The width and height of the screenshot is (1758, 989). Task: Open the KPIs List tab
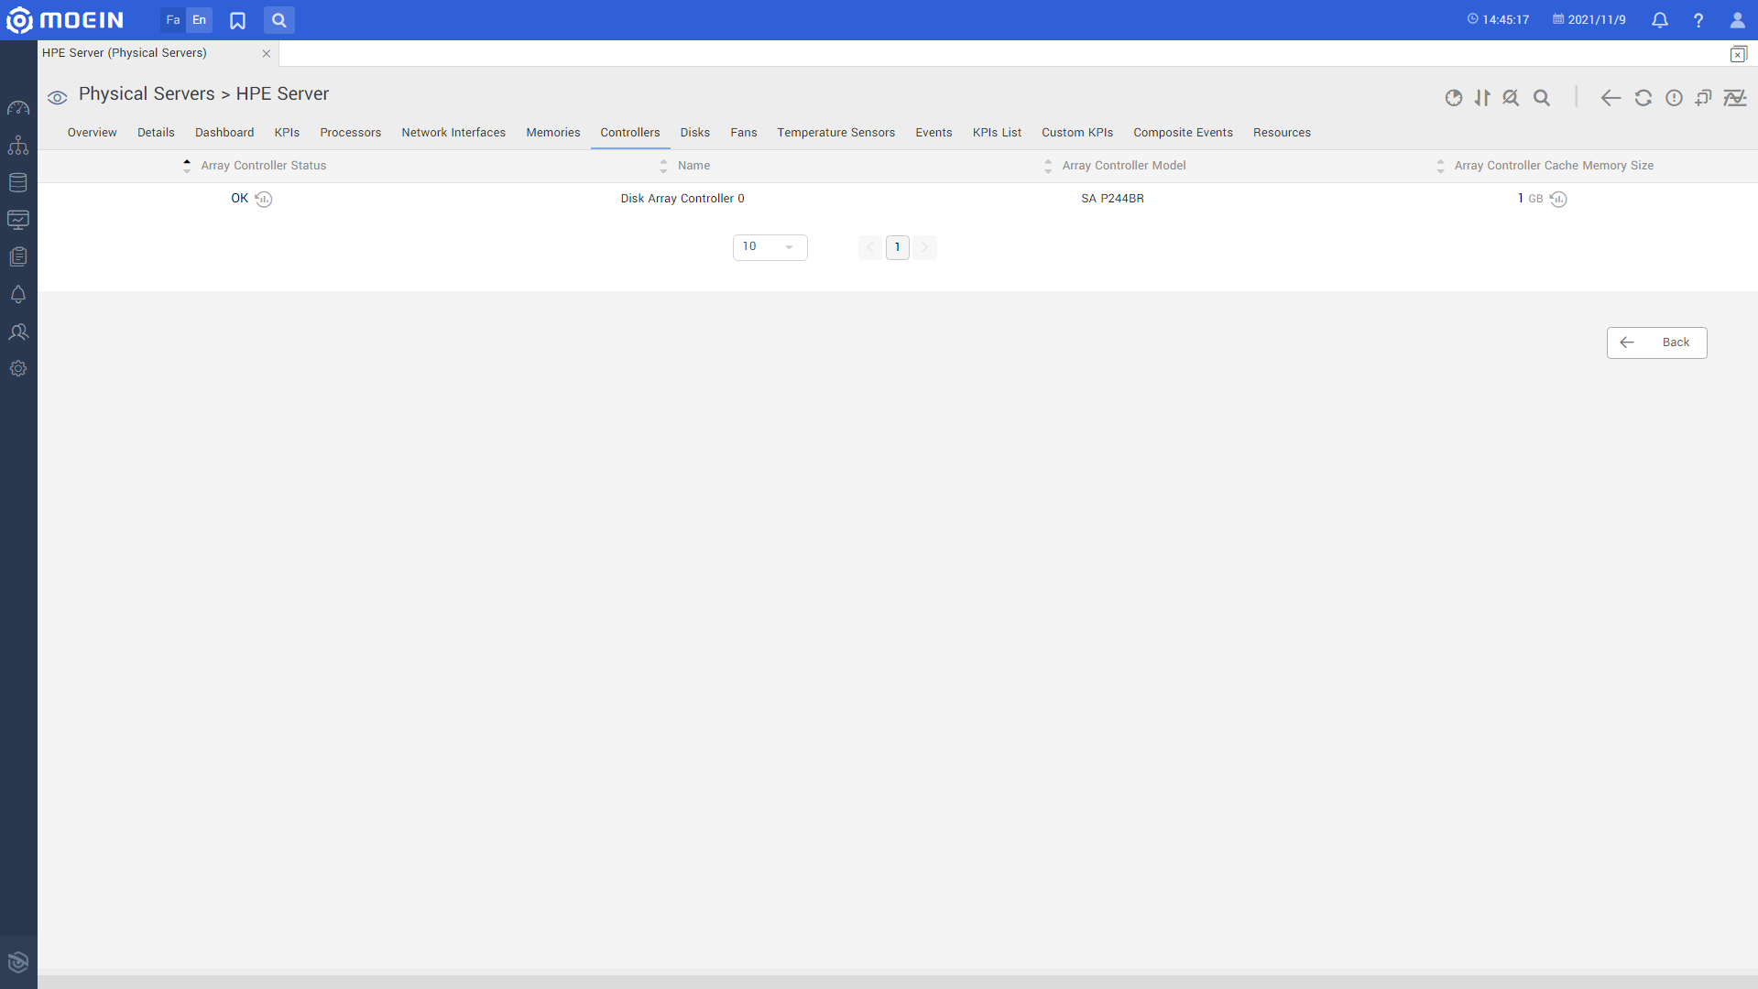coord(997,133)
